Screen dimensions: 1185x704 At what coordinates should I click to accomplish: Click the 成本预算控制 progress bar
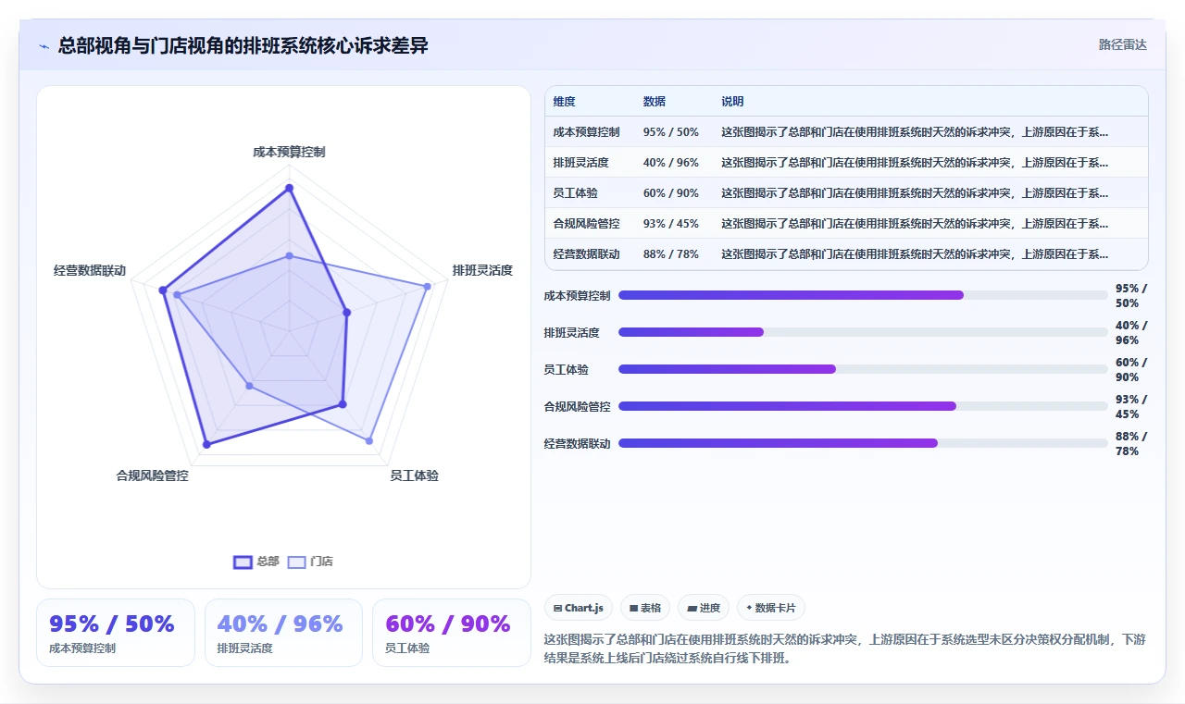click(x=863, y=295)
